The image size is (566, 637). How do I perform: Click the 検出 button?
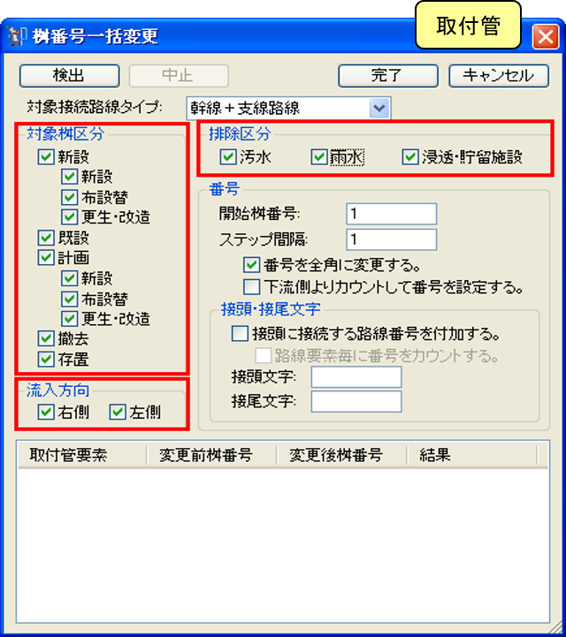coord(70,76)
